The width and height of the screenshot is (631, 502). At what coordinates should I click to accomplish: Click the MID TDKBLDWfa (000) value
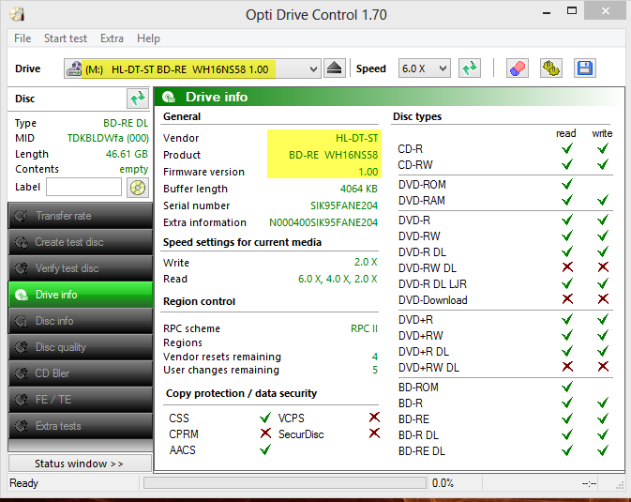[108, 138]
